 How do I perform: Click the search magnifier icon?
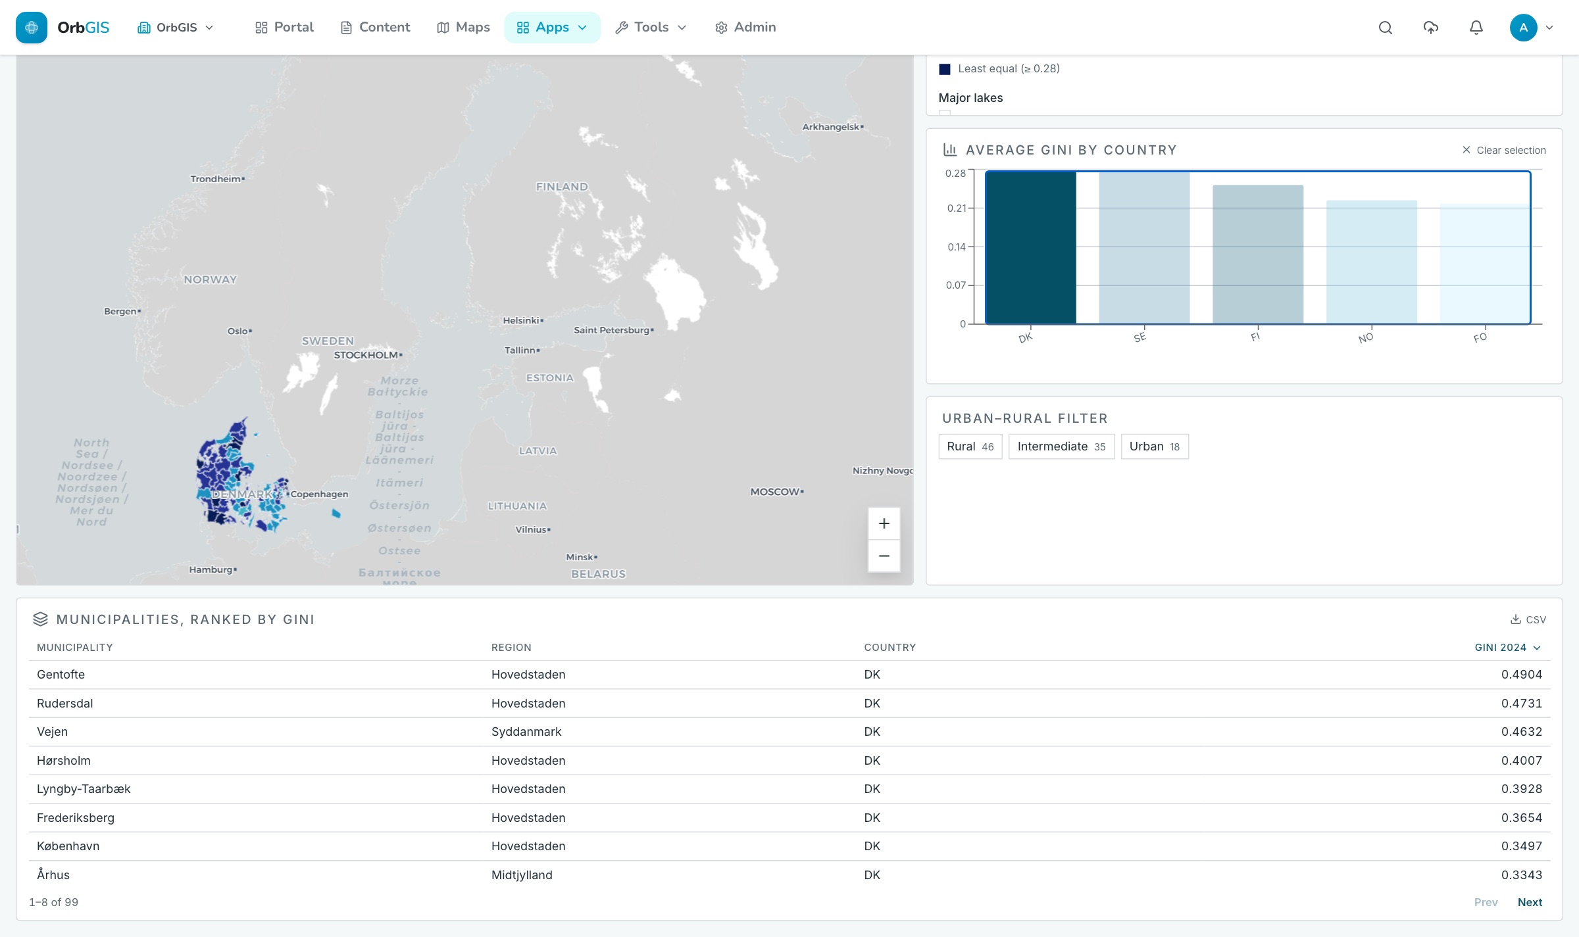1386,28
